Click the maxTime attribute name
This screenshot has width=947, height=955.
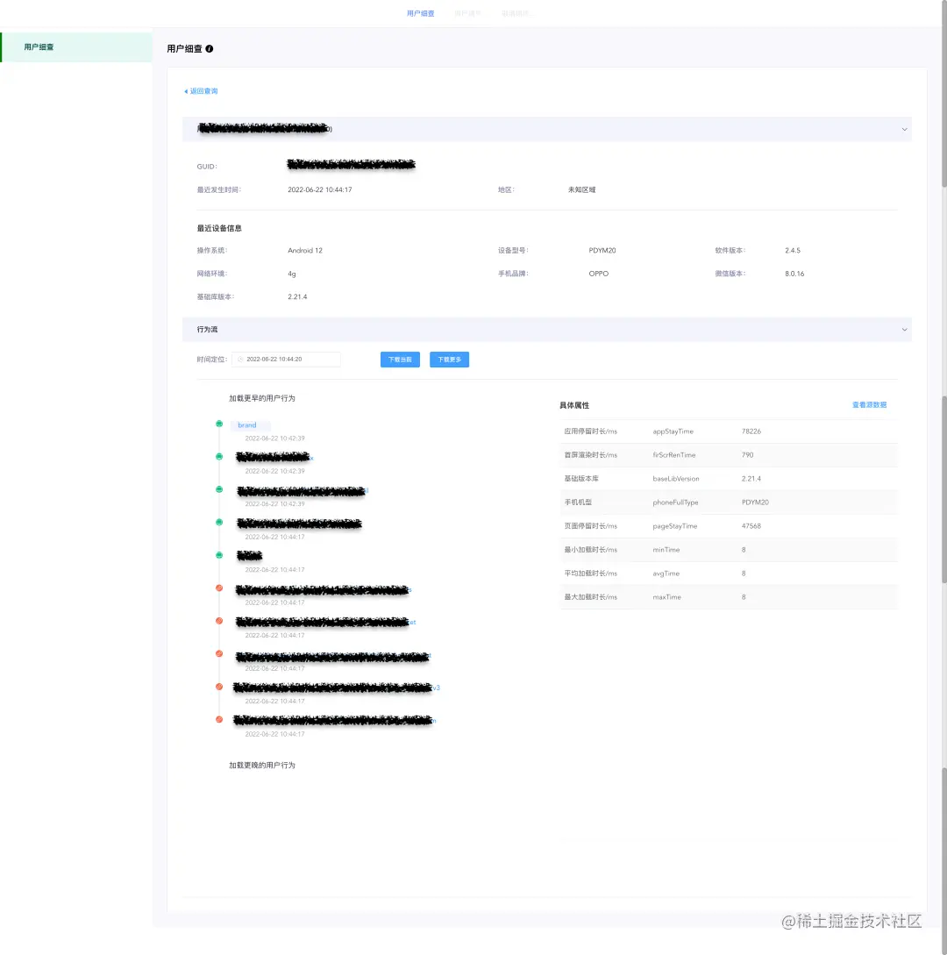[667, 597]
